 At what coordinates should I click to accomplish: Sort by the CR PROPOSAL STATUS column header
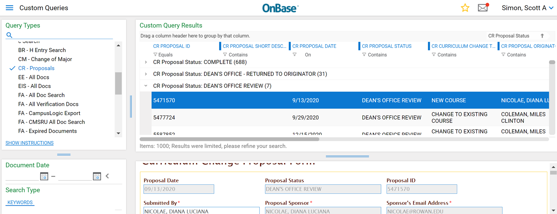(x=387, y=46)
